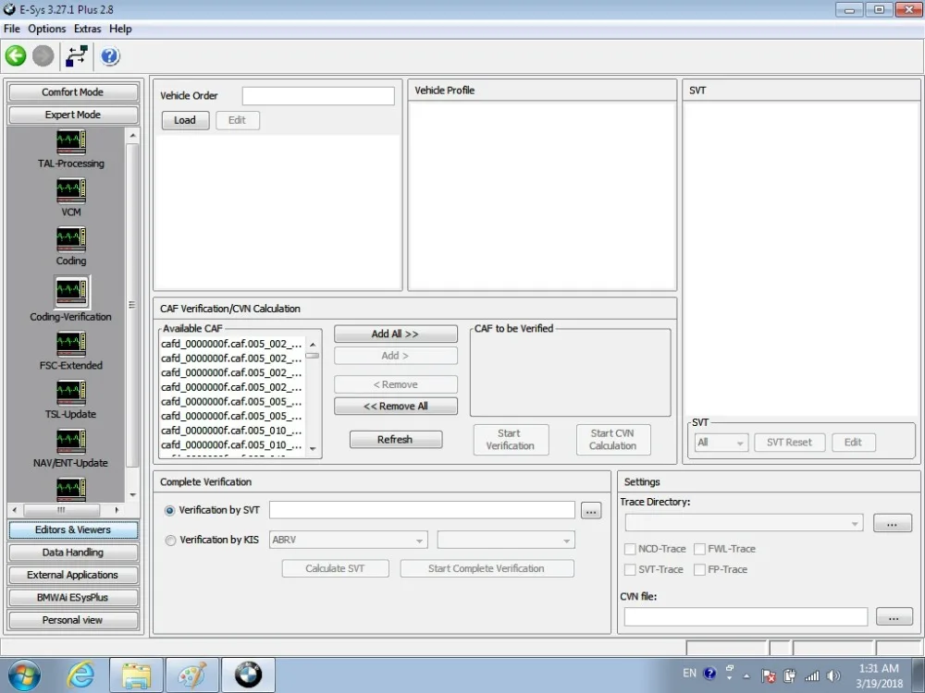This screenshot has width=925, height=693.
Task: Select first cafd_0000000f.caf.005_002 list entry
Action: click(232, 344)
